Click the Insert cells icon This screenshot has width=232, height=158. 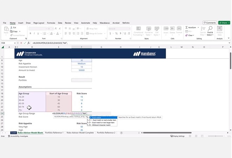click(166, 28)
